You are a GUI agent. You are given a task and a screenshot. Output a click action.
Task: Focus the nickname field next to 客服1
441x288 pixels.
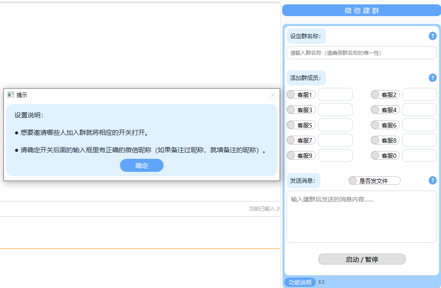click(x=335, y=94)
